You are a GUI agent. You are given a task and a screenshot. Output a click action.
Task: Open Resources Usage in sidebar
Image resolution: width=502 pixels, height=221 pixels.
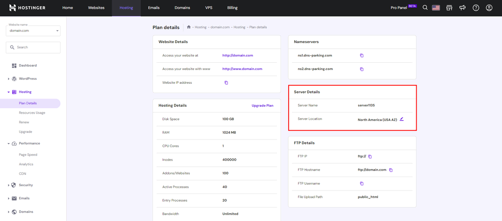(x=32, y=113)
